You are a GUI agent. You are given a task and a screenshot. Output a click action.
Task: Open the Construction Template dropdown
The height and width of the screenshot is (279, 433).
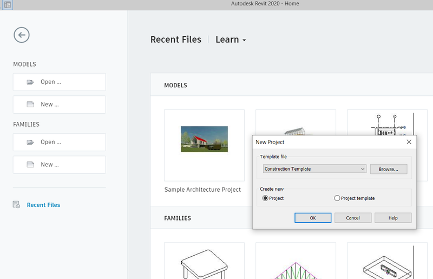(x=314, y=169)
